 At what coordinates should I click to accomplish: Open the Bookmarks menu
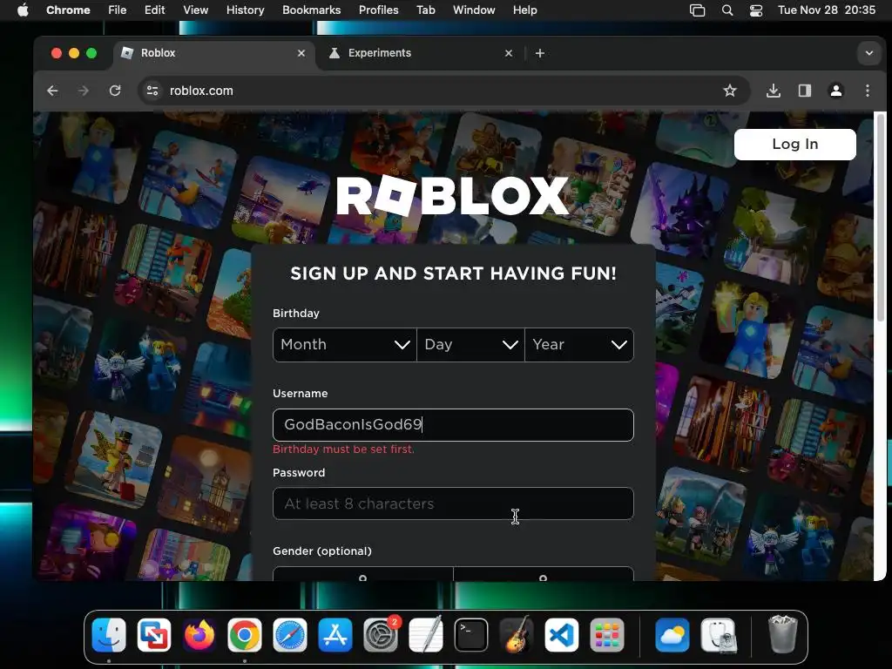(x=311, y=10)
